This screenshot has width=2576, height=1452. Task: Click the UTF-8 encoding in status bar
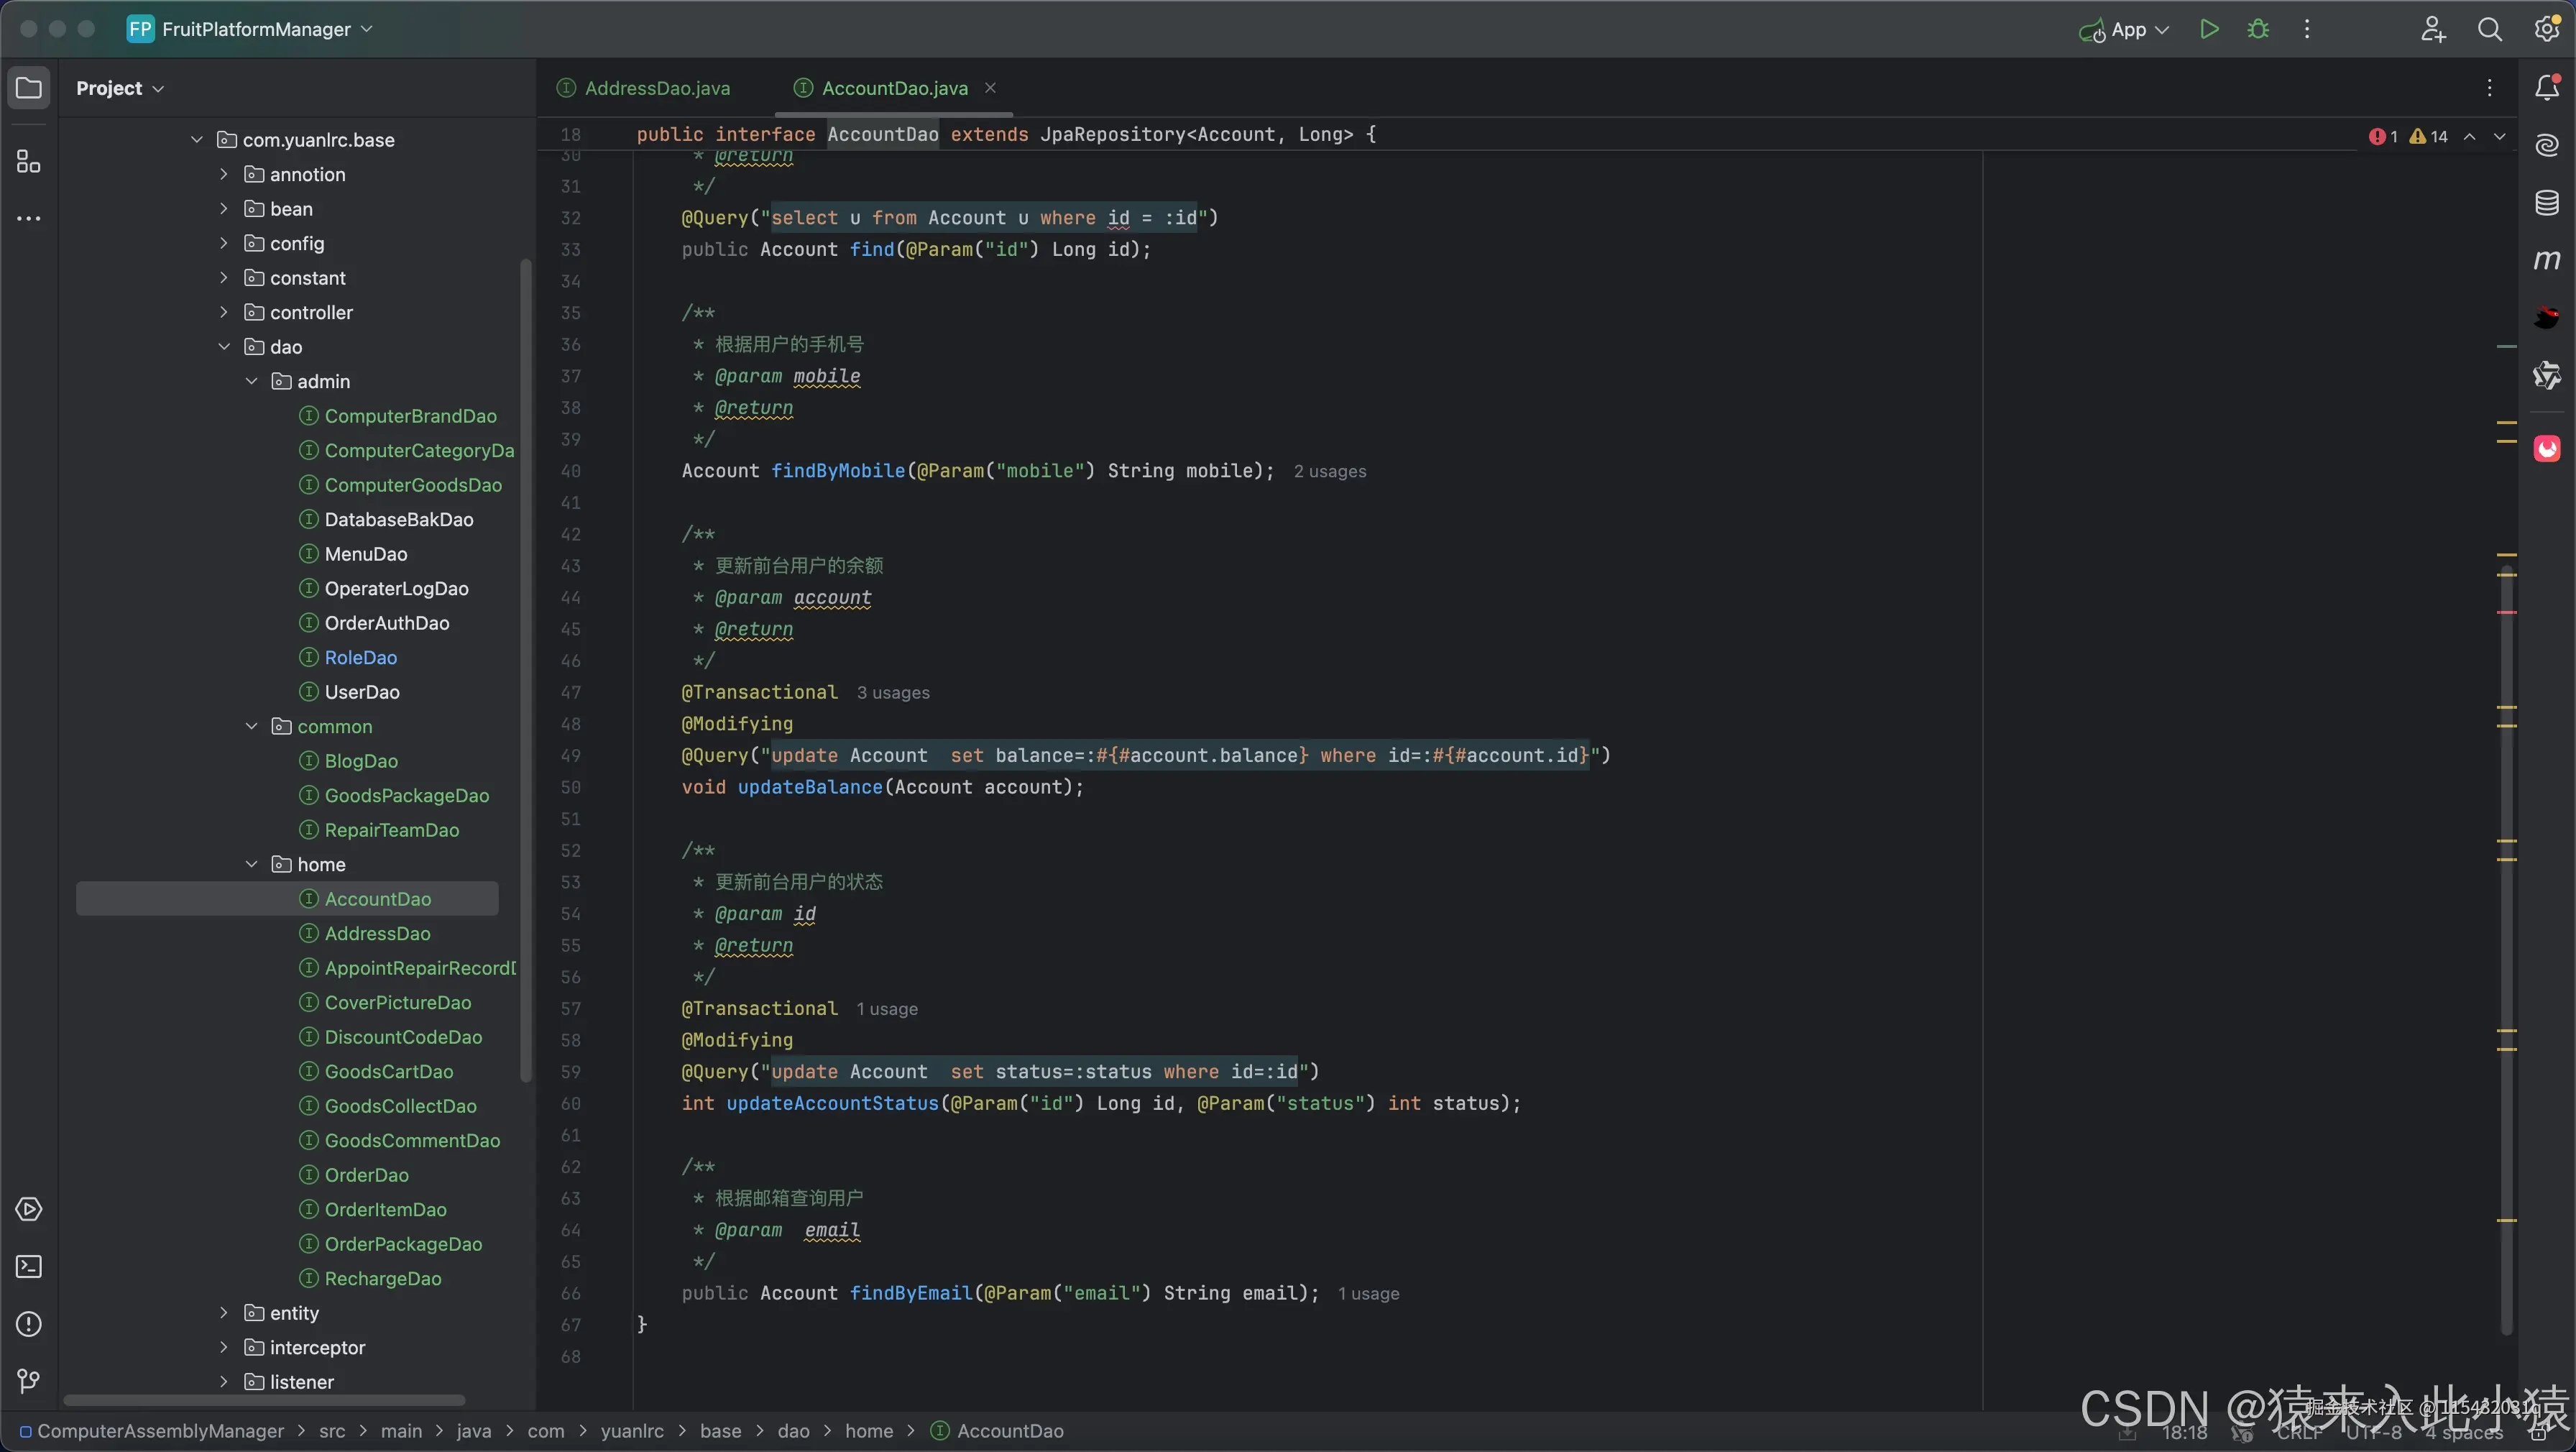pyautogui.click(x=2373, y=1432)
